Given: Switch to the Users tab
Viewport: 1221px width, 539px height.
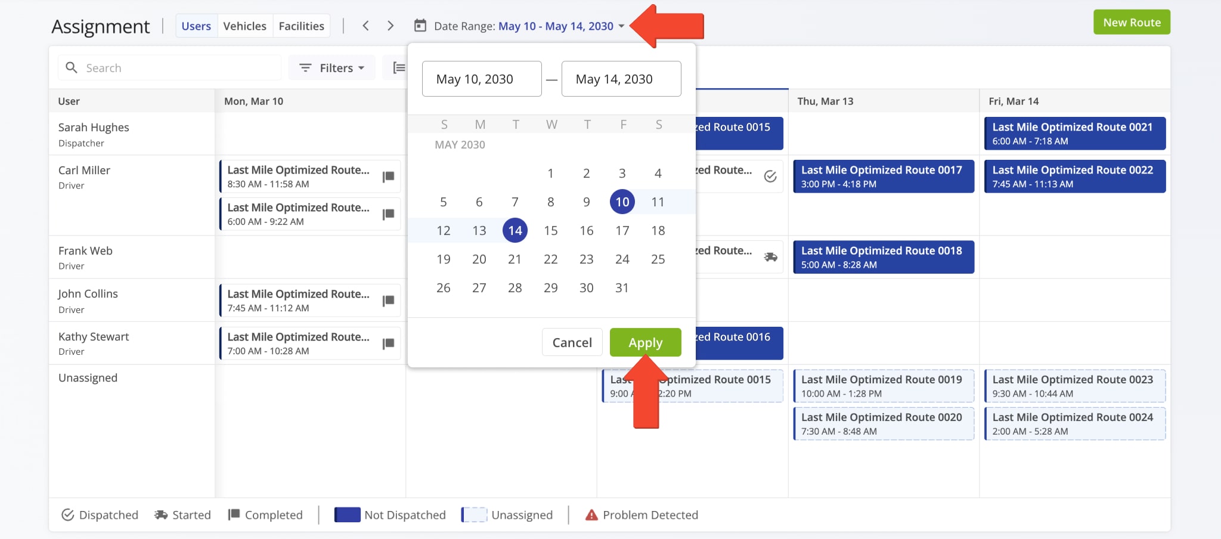Looking at the screenshot, I should tap(196, 26).
